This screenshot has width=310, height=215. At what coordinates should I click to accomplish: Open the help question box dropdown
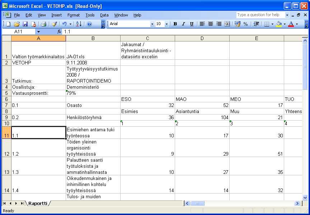287,15
